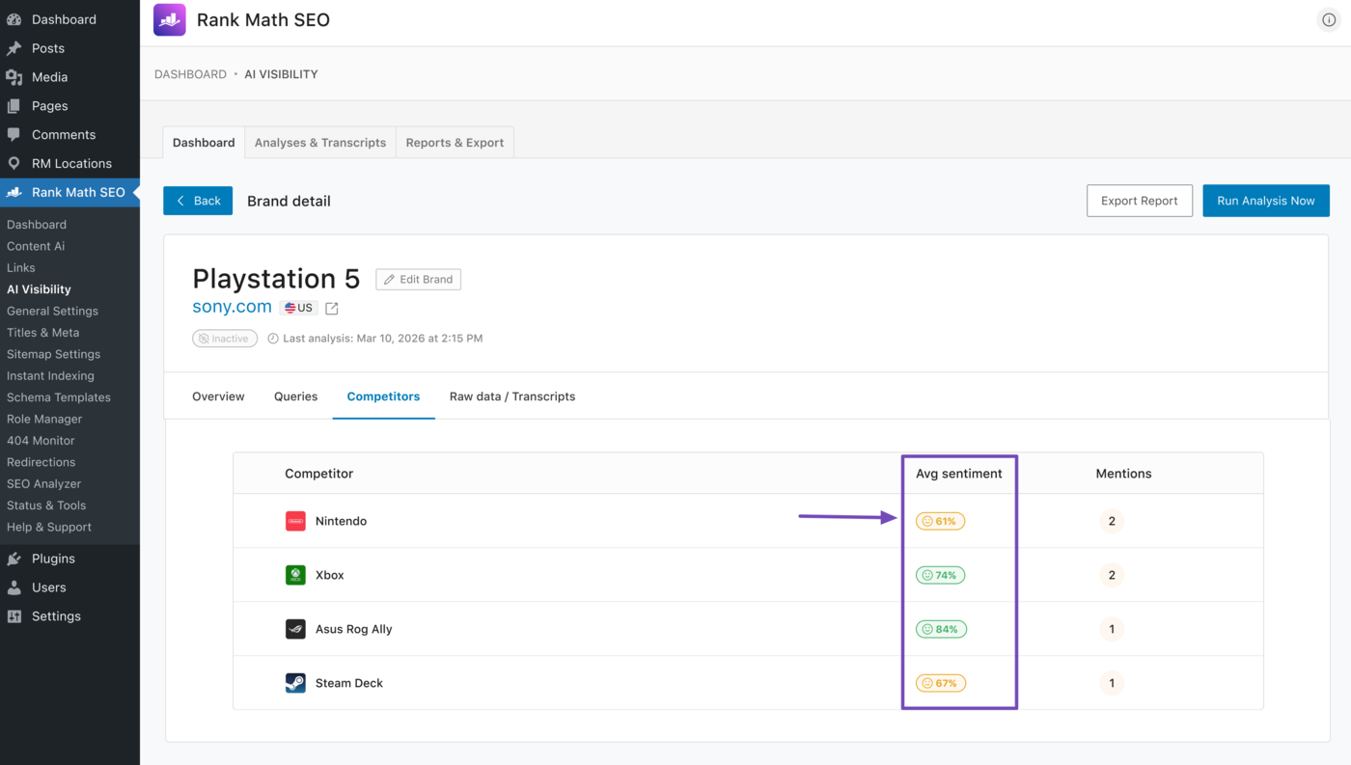
Task: Click the Plugins plug icon in sidebar
Action: [x=14, y=559]
